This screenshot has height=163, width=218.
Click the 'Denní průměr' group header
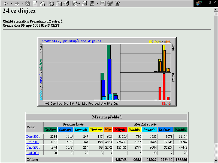pos(73,124)
